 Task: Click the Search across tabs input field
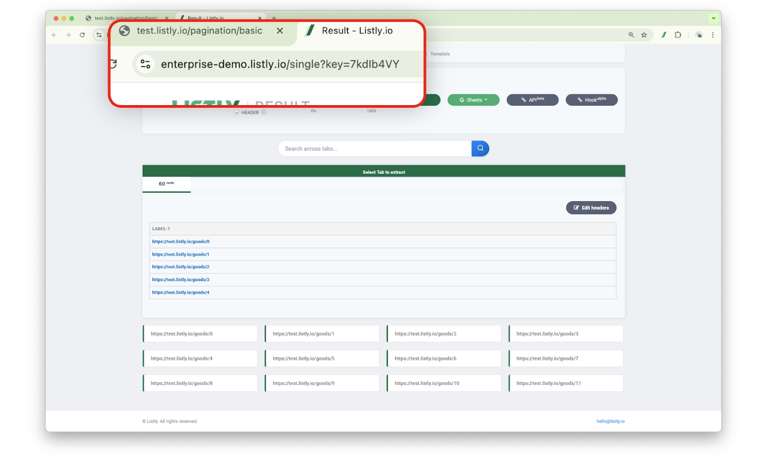point(374,149)
